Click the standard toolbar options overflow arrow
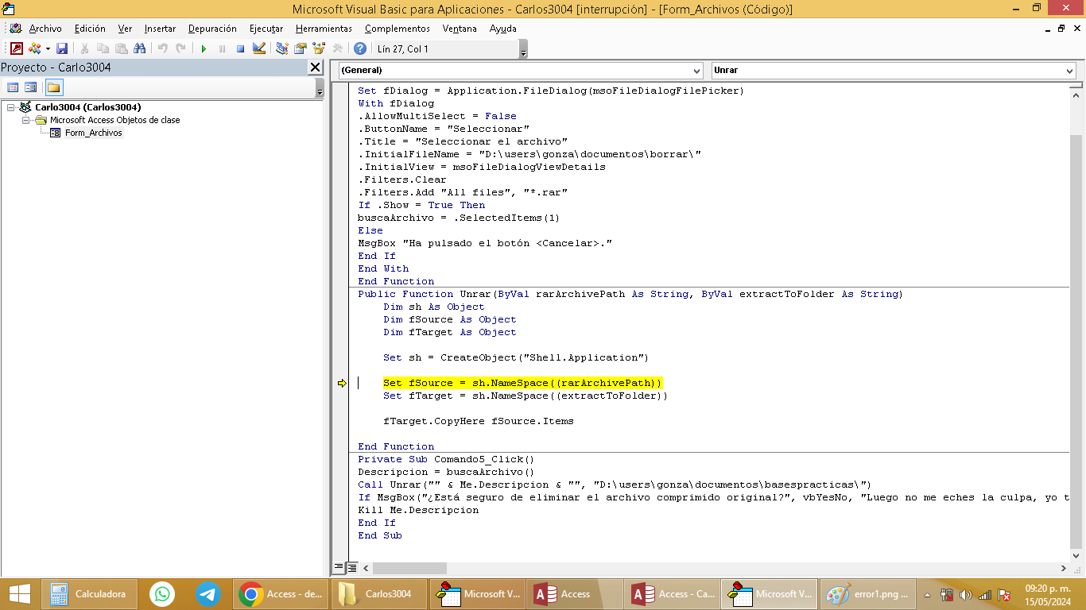The width and height of the screenshot is (1086, 610). coord(523,50)
